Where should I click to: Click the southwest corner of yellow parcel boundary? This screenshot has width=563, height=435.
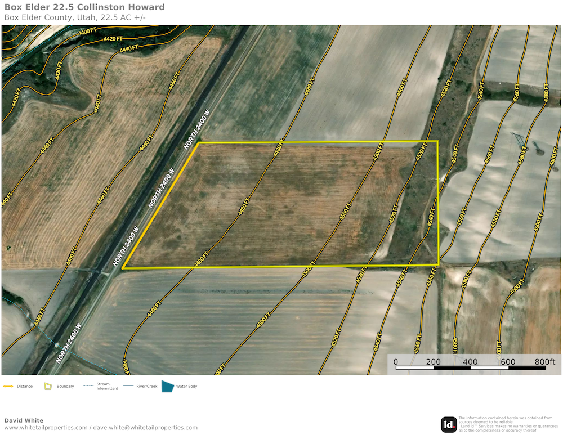coord(123,268)
